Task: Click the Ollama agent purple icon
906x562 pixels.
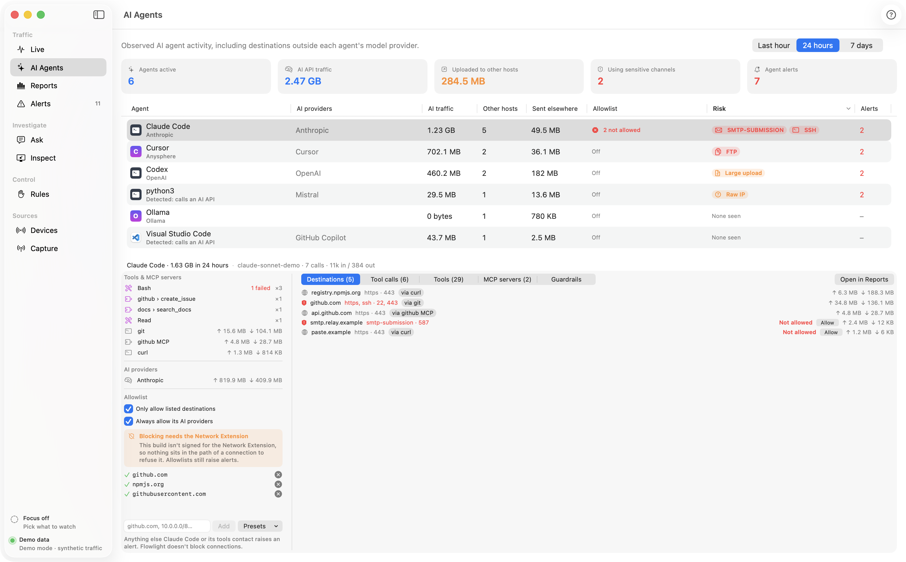Action: 136,216
